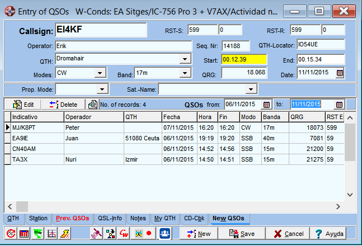Click the Operador cell 'Peter'

(x=93, y=127)
